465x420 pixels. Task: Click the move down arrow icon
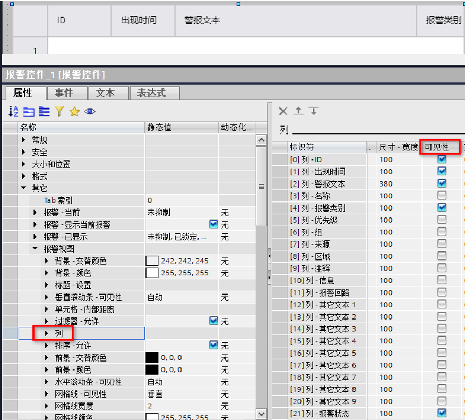point(314,111)
